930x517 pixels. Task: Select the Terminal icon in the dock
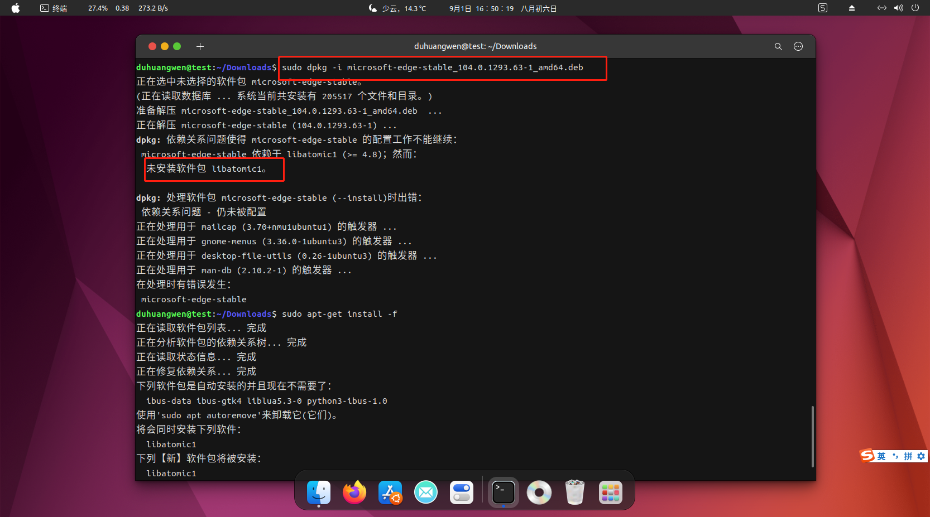point(504,492)
